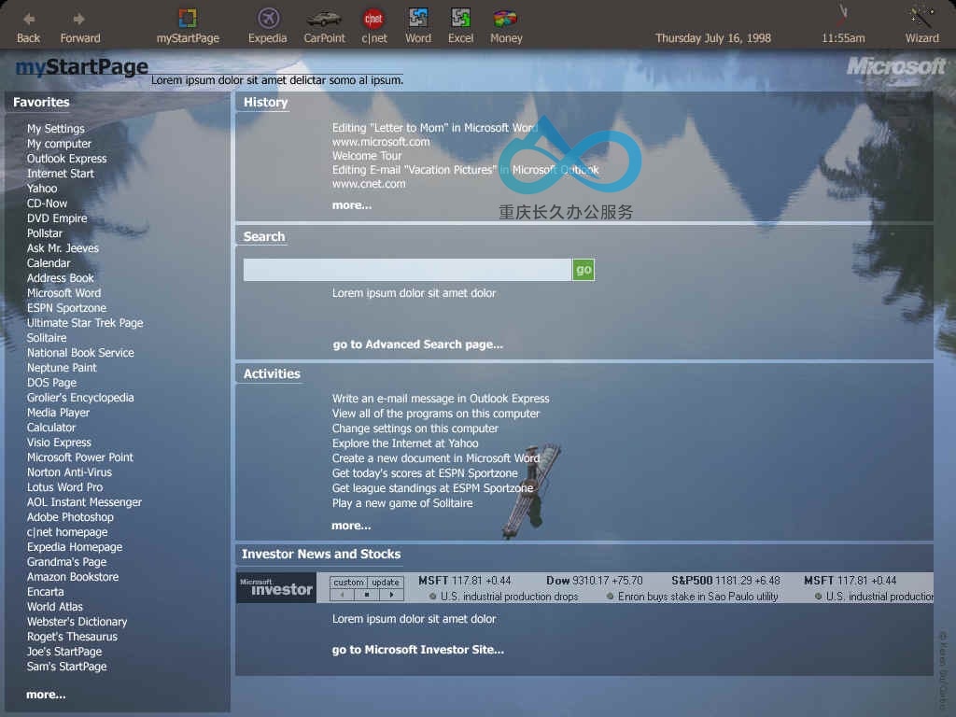Open the go to Advanced Search page link
This screenshot has height=717, width=956.
417,344
